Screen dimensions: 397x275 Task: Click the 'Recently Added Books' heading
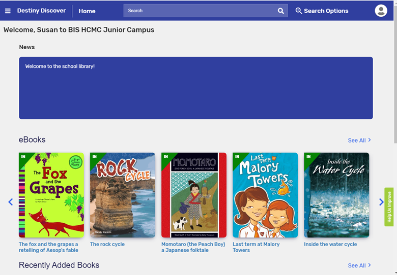(59, 265)
